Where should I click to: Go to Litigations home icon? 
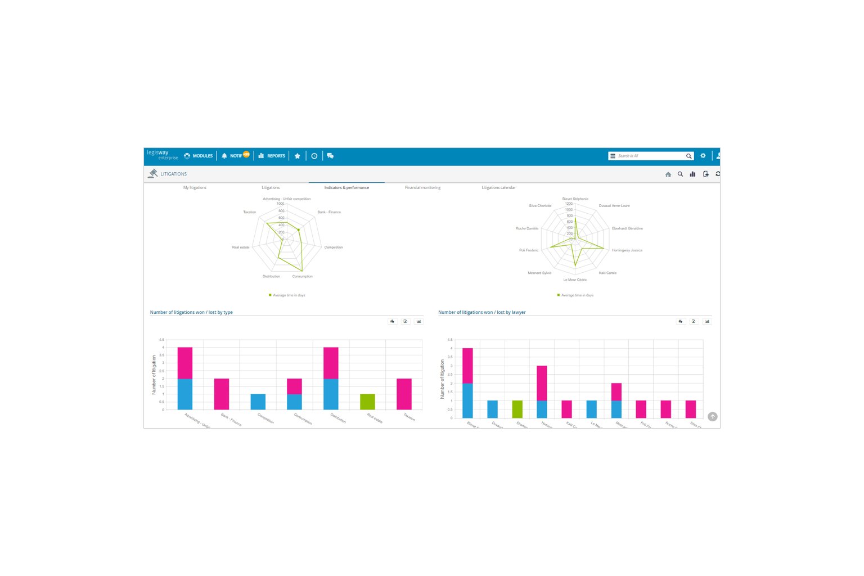click(668, 174)
